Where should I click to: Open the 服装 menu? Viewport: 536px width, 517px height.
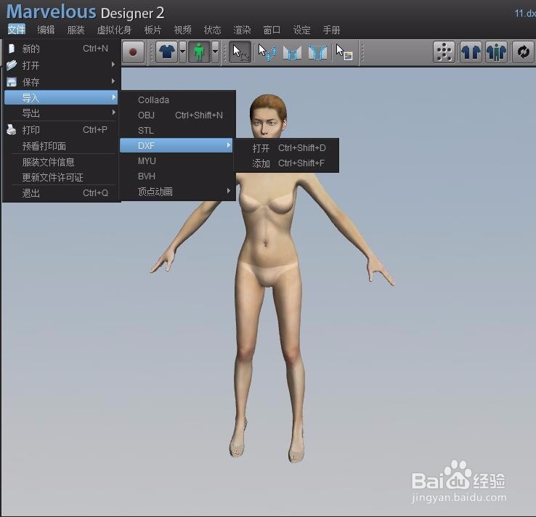pyautogui.click(x=76, y=30)
